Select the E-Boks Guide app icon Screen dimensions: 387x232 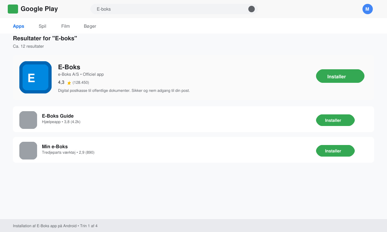pos(28,120)
